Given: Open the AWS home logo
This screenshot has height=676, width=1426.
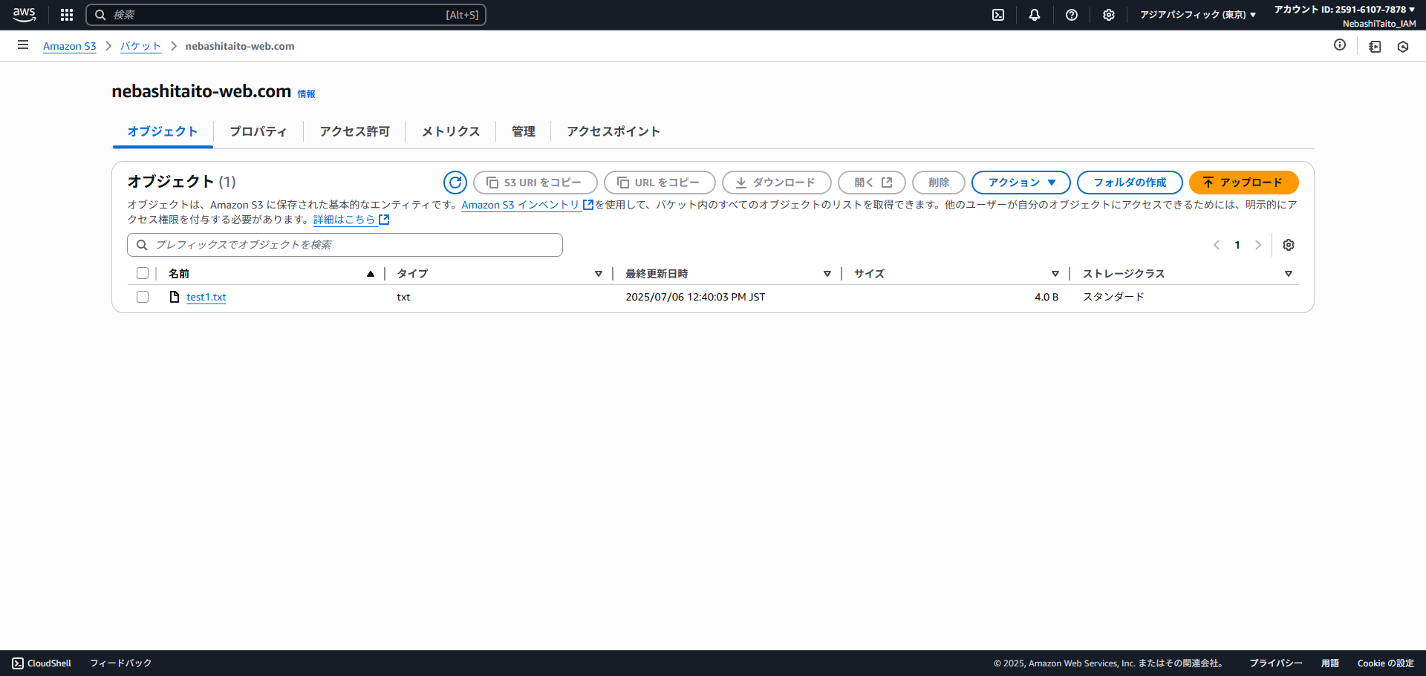Looking at the screenshot, I should (x=24, y=14).
